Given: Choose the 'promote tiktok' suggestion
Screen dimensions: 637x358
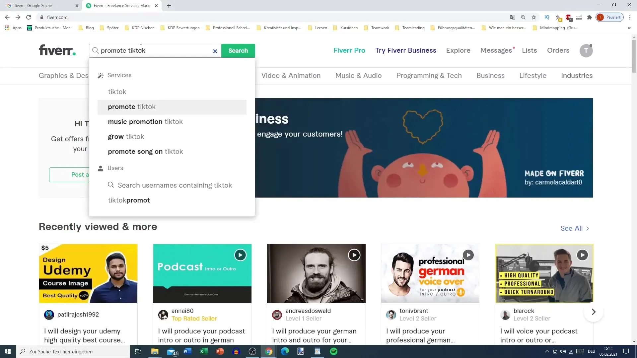Looking at the screenshot, I should coord(172,107).
